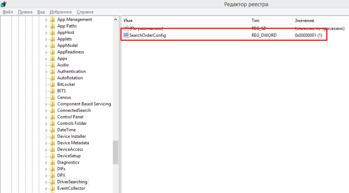The image size is (349, 193).
Task: Expand the Diagnostics key
Action: point(46,163)
